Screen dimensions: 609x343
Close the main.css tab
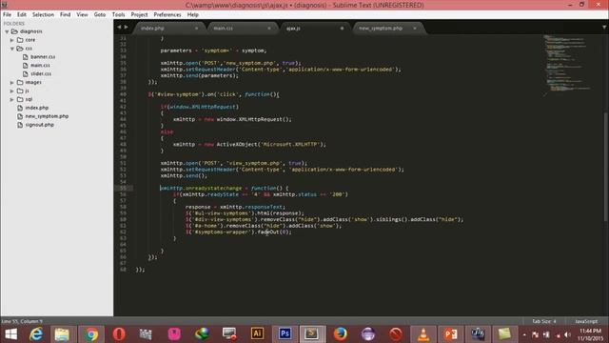(x=269, y=28)
